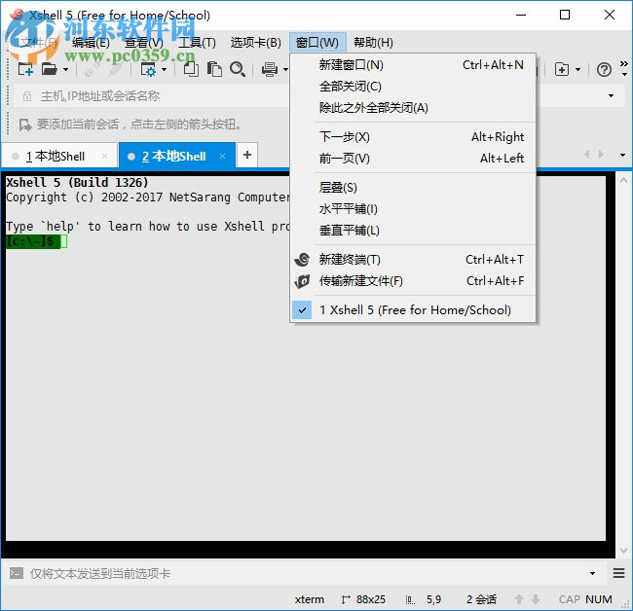Close tab 1 本地Shell
This screenshot has height=611, width=633.
[x=104, y=156]
